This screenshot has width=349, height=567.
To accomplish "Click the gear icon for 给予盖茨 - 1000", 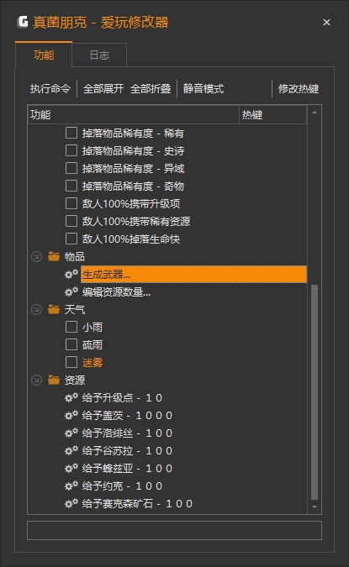I will 71,415.
